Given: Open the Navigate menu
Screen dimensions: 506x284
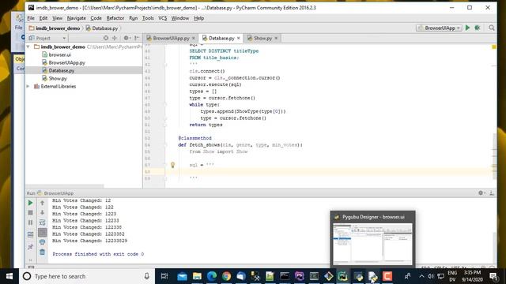Looking at the screenshot, I should pos(77,18).
